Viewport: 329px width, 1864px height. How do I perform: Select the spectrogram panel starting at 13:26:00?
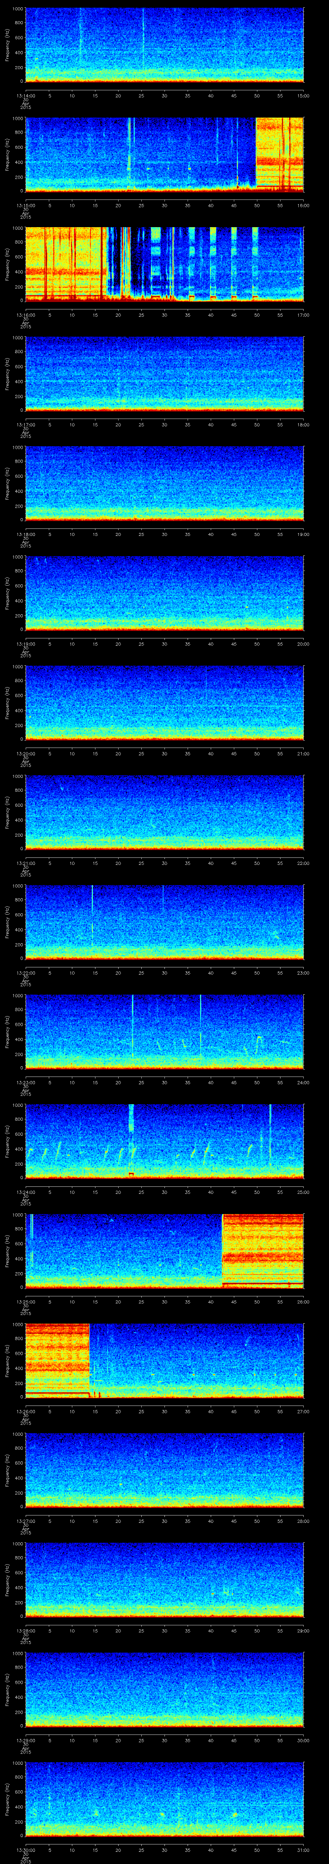click(165, 1361)
